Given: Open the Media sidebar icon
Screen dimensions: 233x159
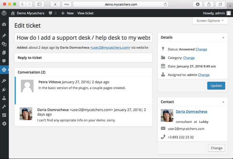Looking at the screenshot, I should click(4, 44).
